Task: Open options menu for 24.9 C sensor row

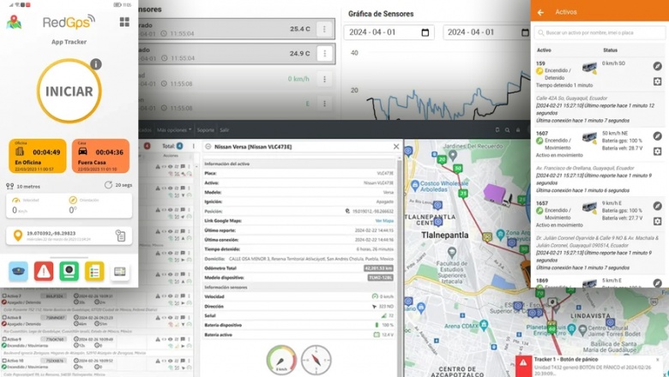Action: (x=324, y=53)
